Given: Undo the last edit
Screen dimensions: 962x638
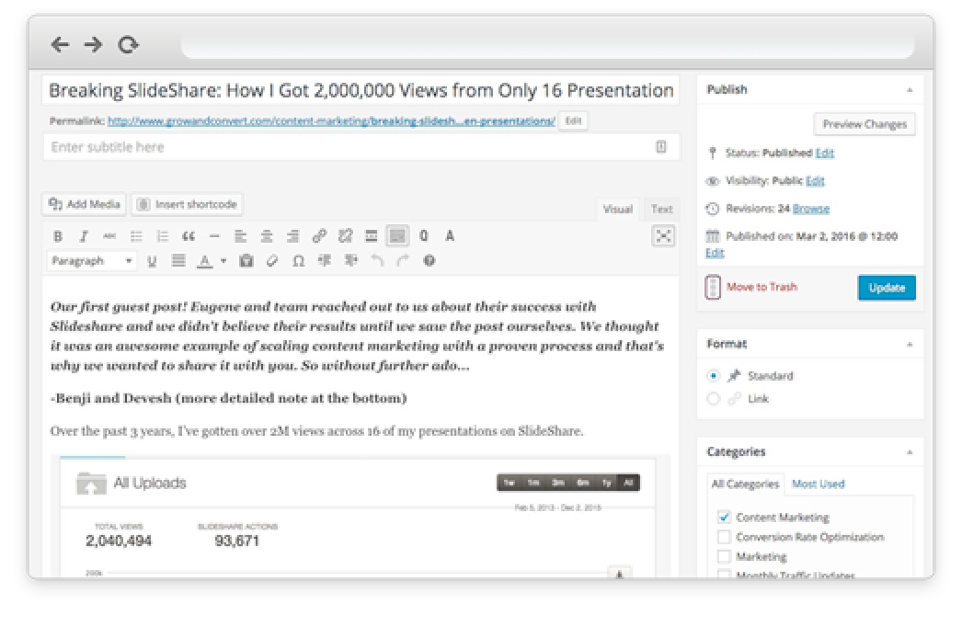Looking at the screenshot, I should tap(377, 261).
